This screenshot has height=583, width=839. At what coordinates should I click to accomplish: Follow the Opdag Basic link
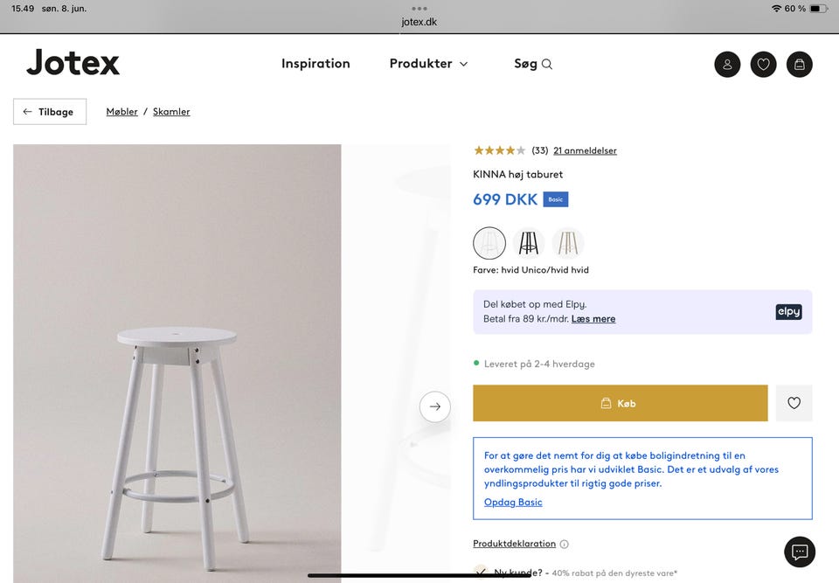point(513,503)
